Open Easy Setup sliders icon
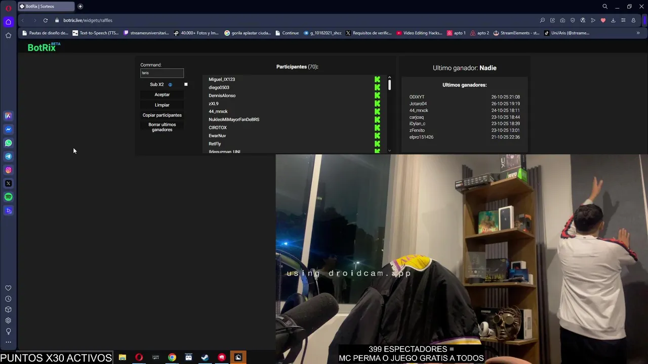This screenshot has height=364, width=648. [x=623, y=20]
